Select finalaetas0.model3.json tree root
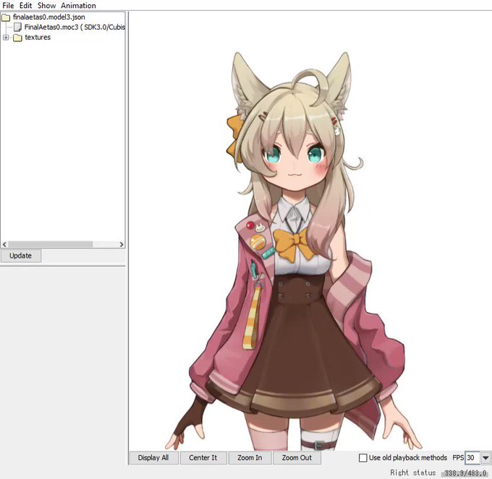This screenshot has height=479, width=492. point(48,17)
